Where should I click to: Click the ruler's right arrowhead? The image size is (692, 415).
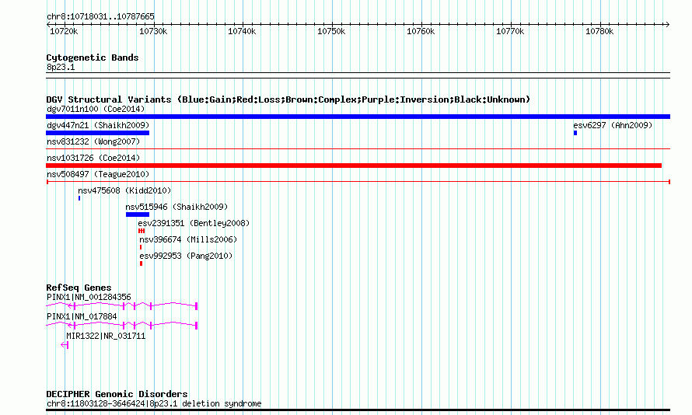(668, 24)
